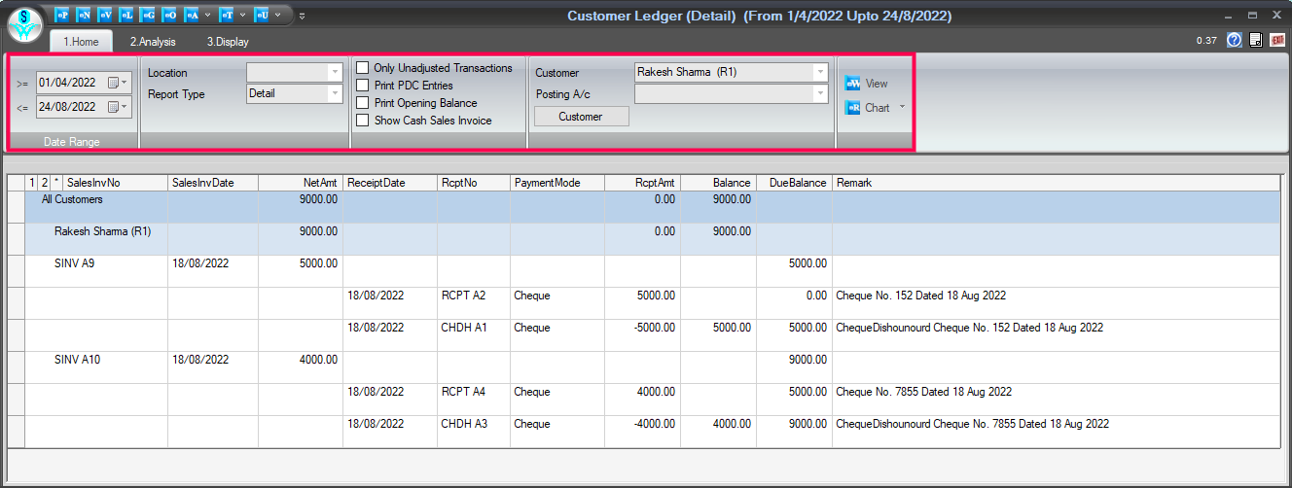The image size is (1292, 488).
Task: Click the ReceiptDate column header
Action: (x=390, y=183)
